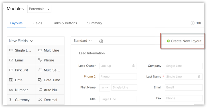Select the Date Time field icon

click(40, 80)
